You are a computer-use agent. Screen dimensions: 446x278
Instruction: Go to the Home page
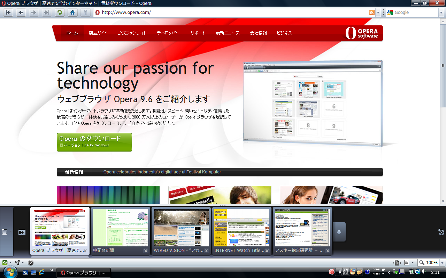coord(72,13)
